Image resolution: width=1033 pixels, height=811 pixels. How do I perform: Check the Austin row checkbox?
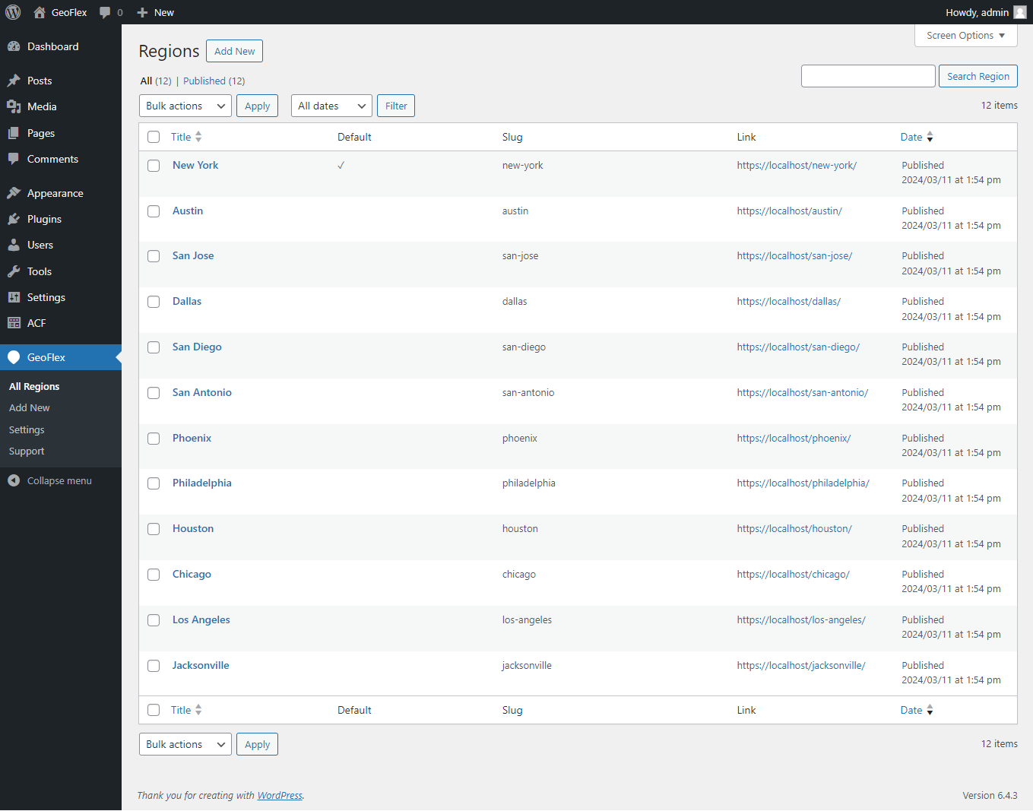[x=154, y=211]
